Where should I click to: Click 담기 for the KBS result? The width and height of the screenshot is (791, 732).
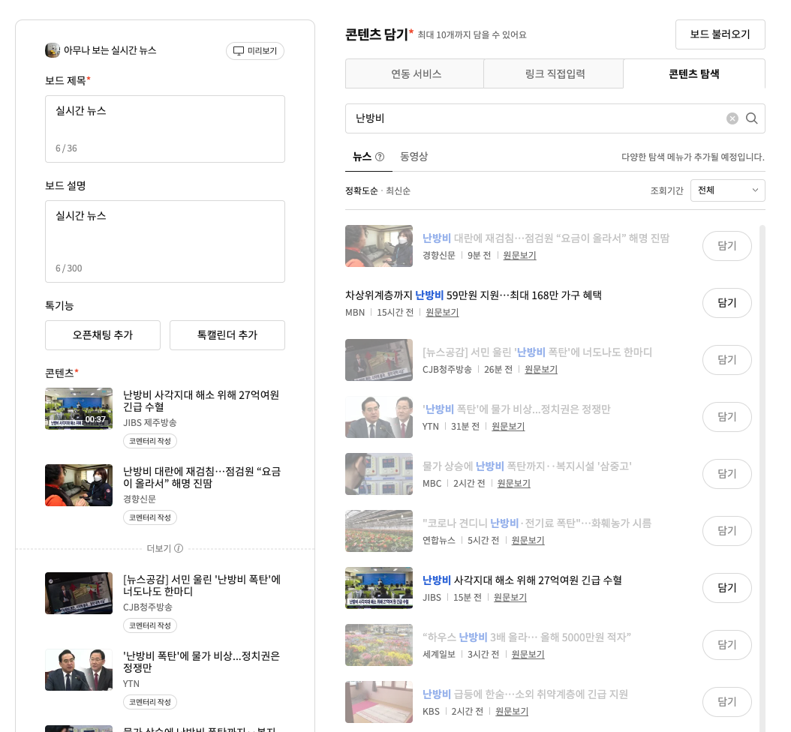click(x=727, y=702)
